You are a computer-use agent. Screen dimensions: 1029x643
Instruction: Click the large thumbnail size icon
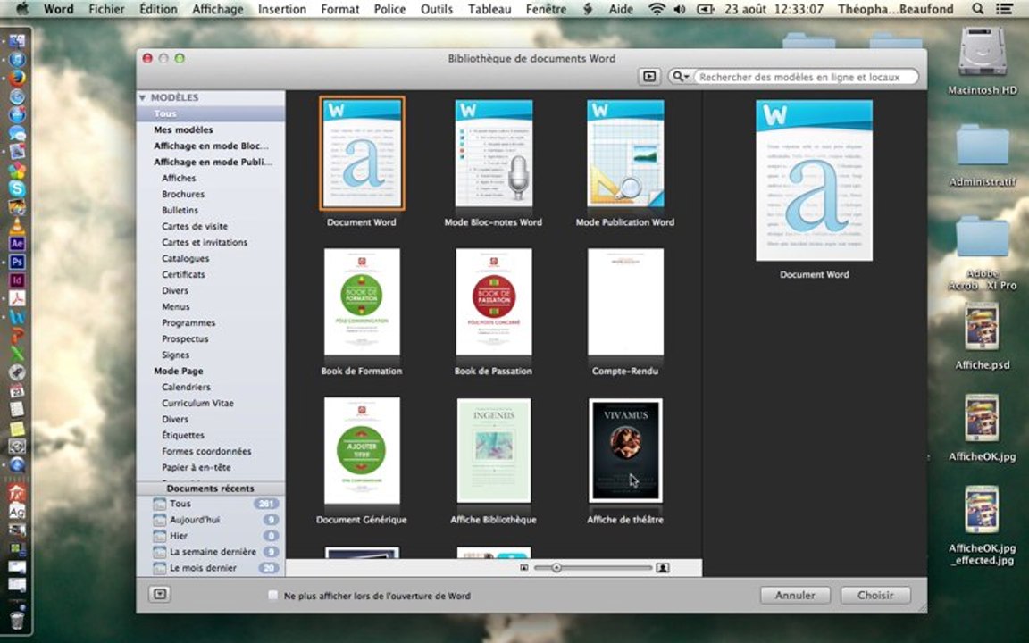coord(663,568)
